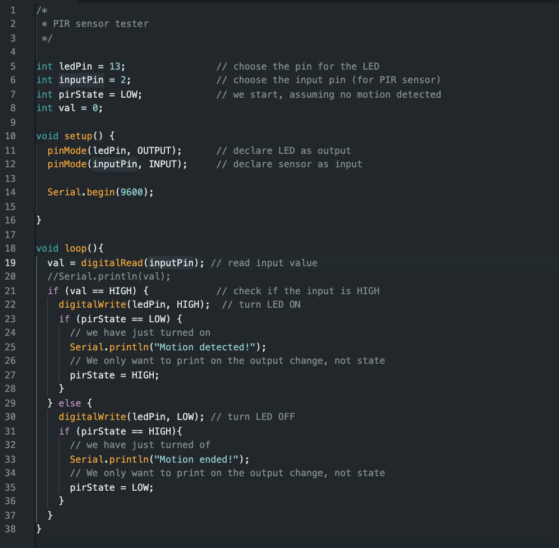Click comment 'turn LED OFF'
This screenshot has height=548, width=559.
coord(261,417)
